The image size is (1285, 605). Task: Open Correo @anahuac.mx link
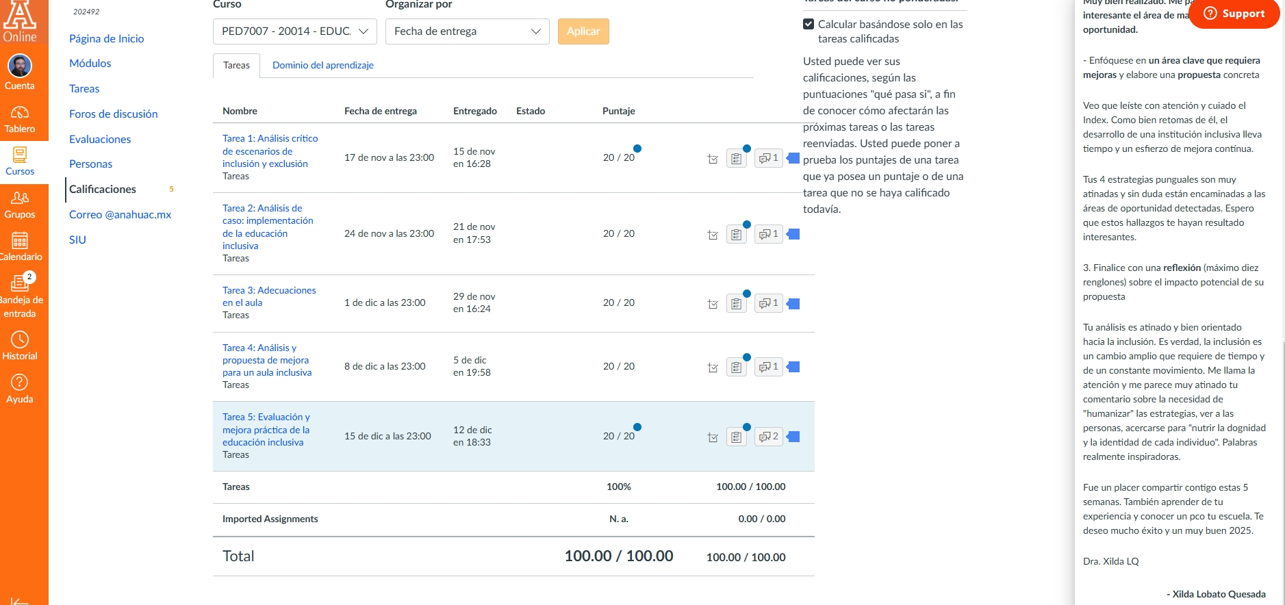click(x=120, y=214)
